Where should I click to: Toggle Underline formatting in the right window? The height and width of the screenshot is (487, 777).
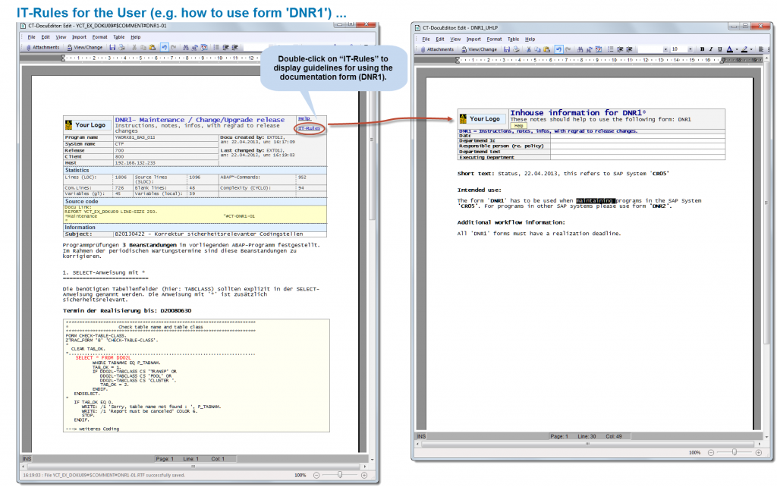click(x=719, y=49)
